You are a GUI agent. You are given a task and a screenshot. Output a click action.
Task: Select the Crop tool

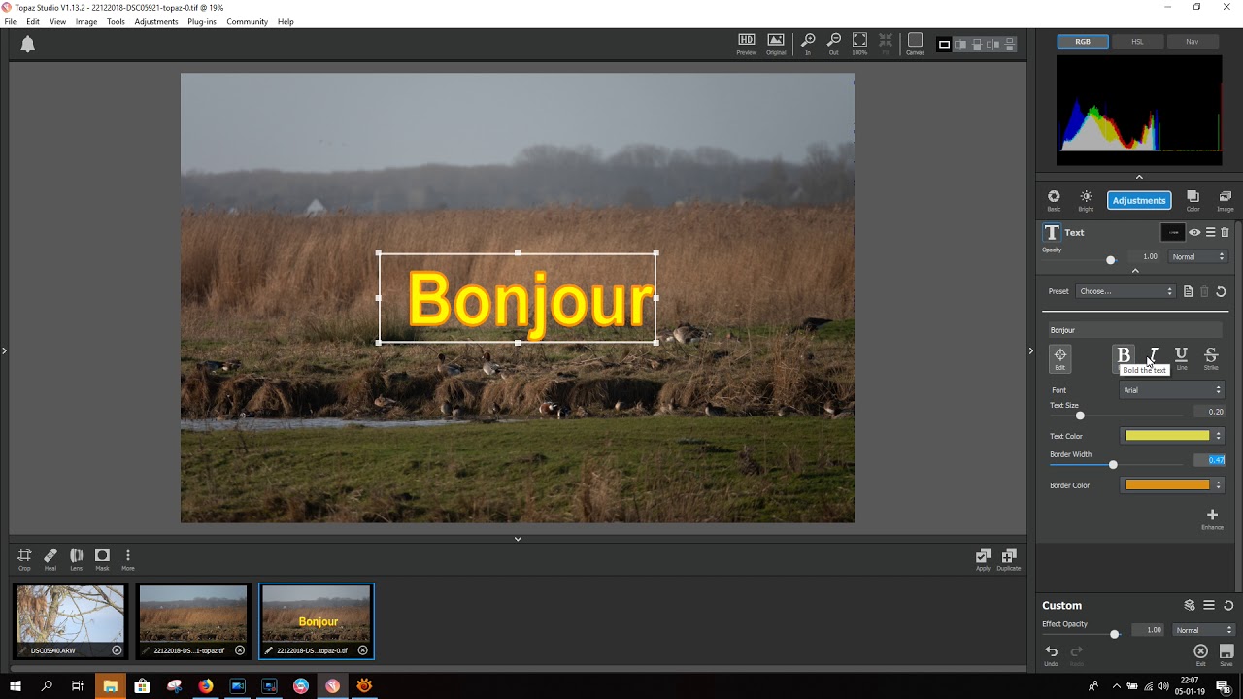(x=24, y=558)
